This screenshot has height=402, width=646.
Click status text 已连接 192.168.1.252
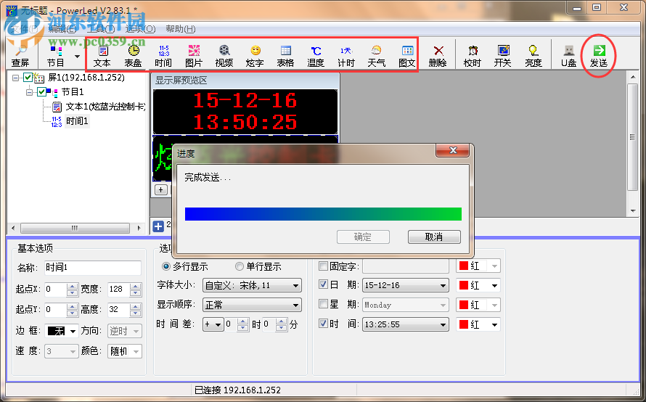pos(238,390)
